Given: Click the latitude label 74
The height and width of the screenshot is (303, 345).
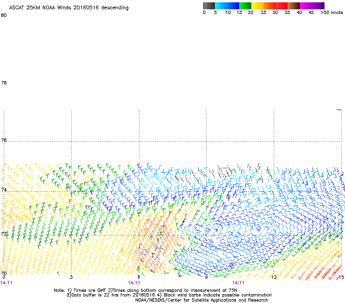Looking at the screenshot, I should [4, 189].
